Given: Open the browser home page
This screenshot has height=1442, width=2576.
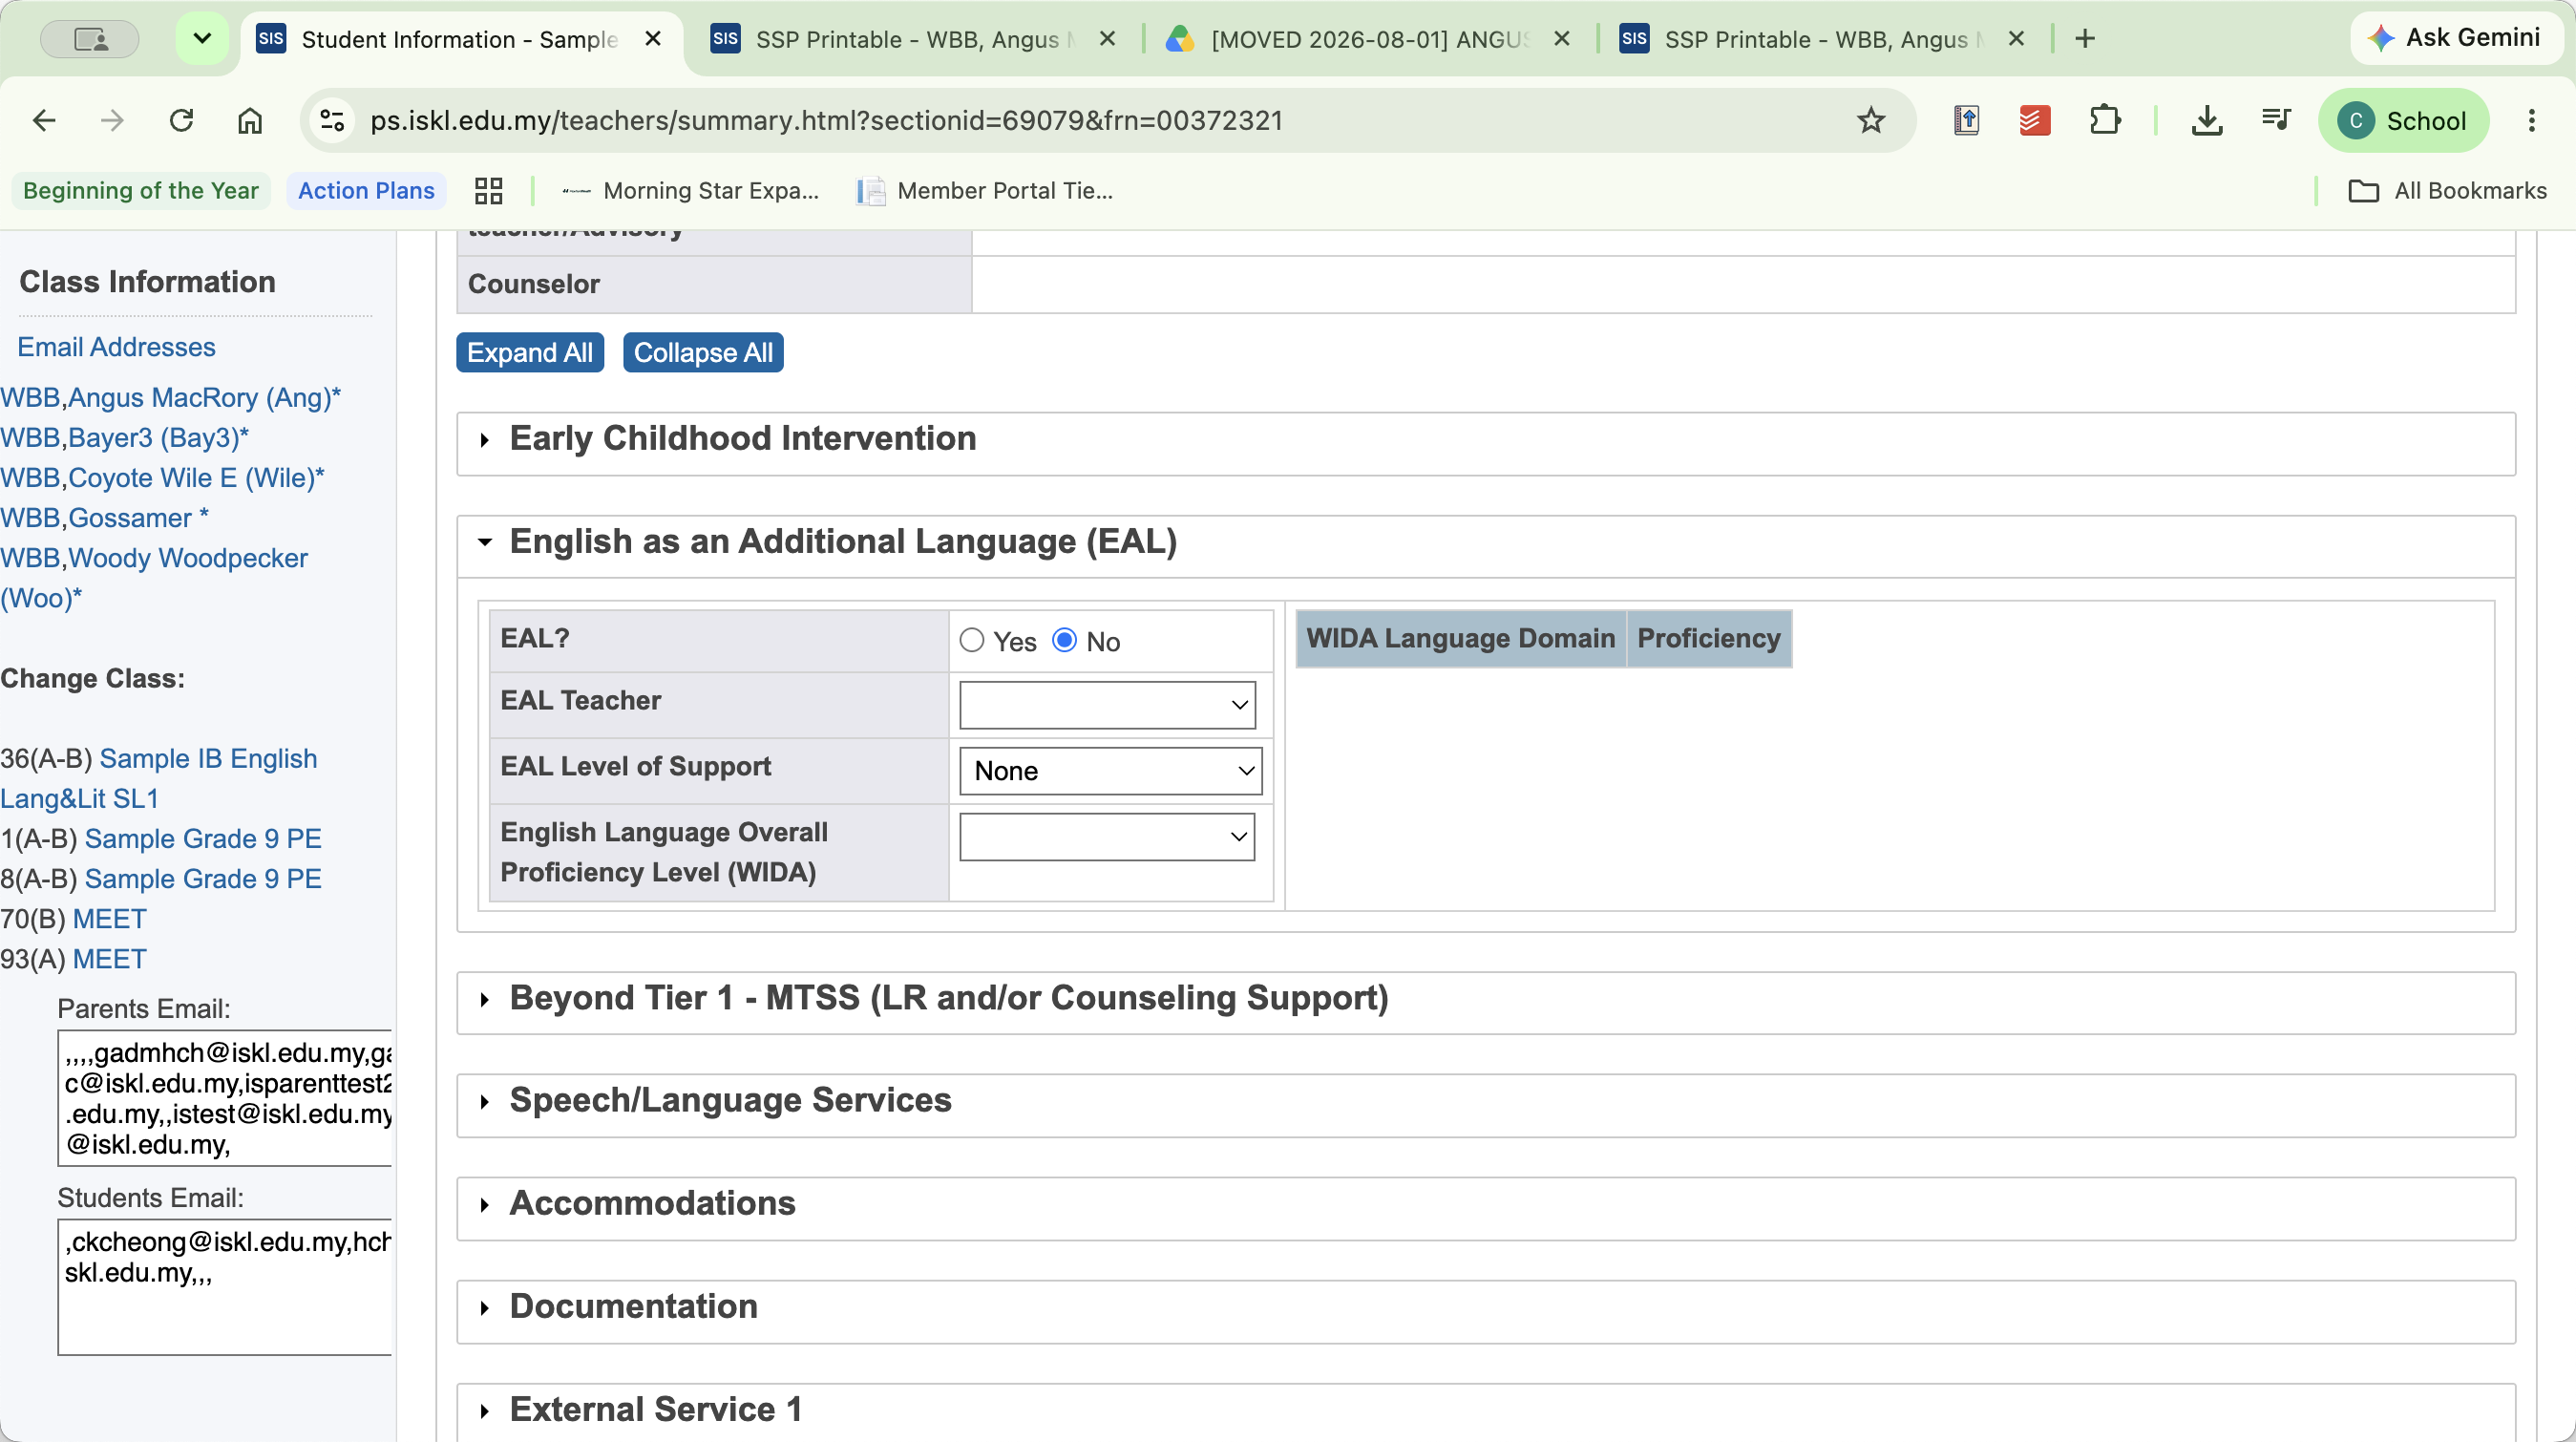Looking at the screenshot, I should tap(250, 121).
